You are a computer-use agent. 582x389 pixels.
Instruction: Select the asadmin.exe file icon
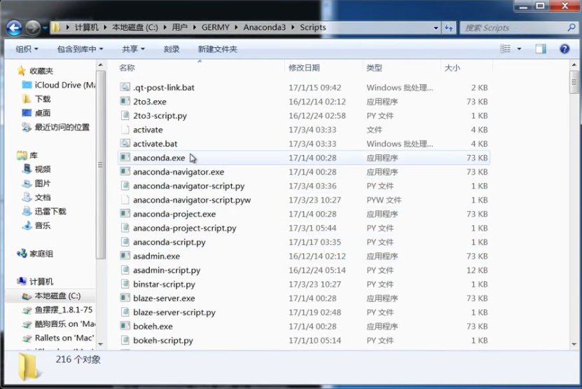click(x=125, y=256)
